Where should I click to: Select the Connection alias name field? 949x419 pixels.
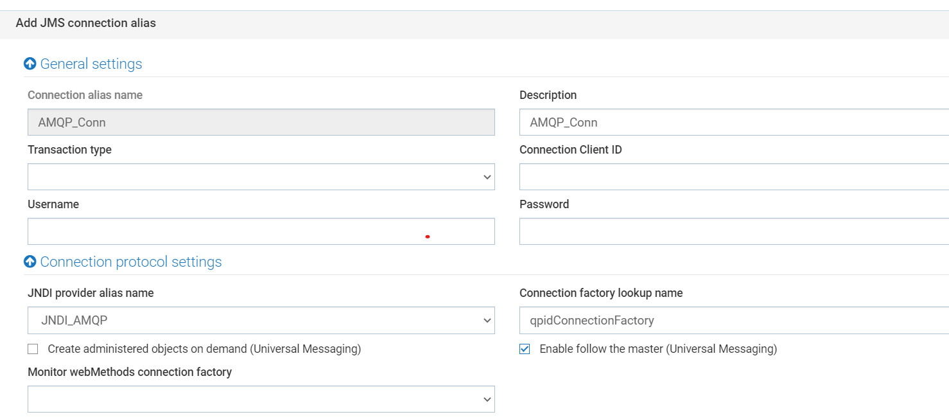(261, 122)
